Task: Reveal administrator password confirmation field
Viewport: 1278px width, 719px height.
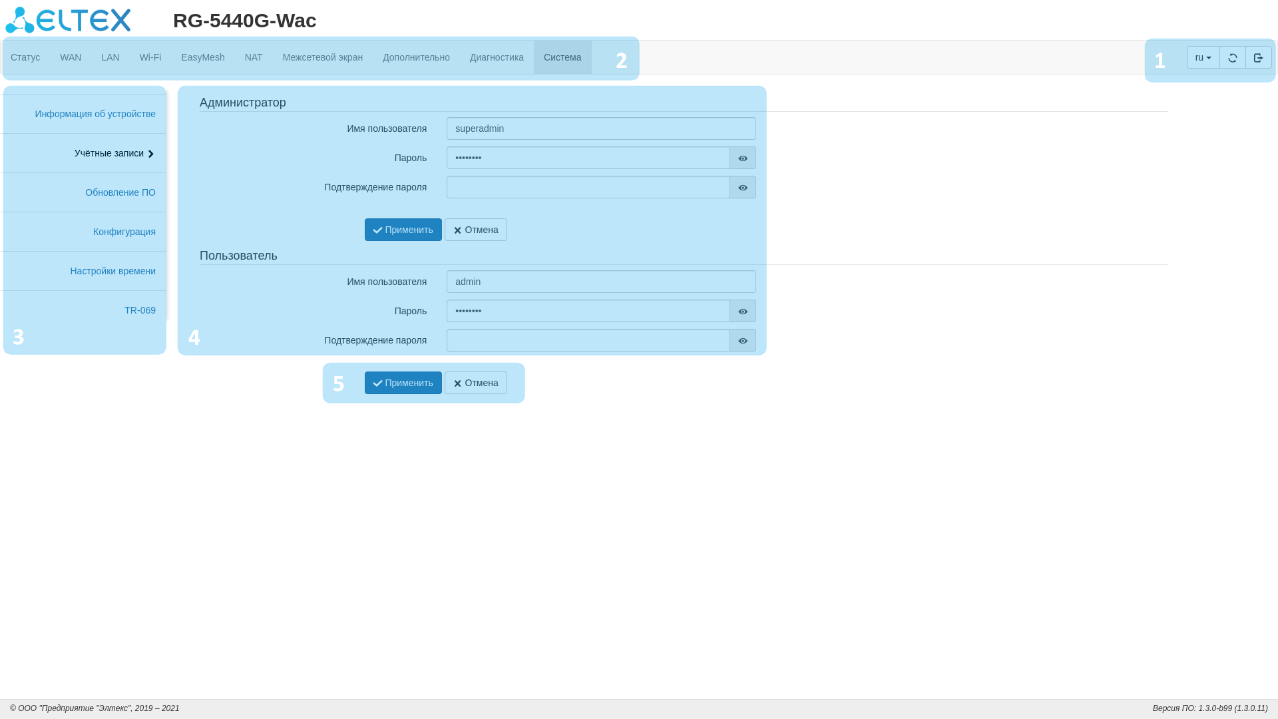Action: coord(742,188)
